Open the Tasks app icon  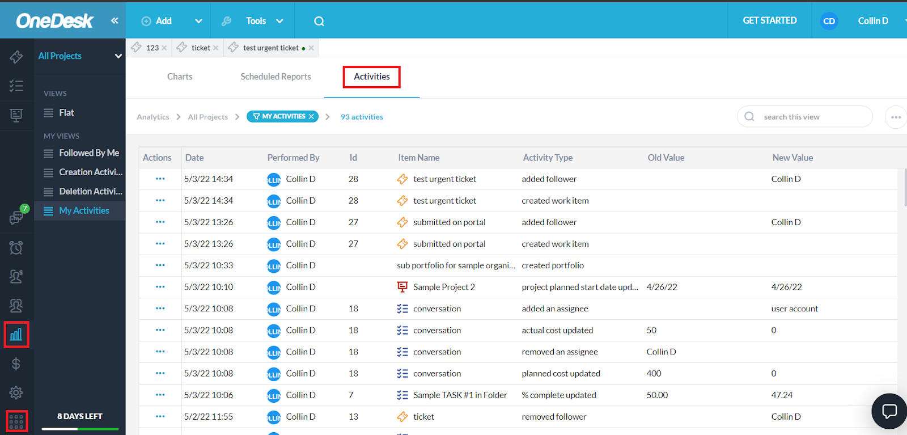[16, 86]
